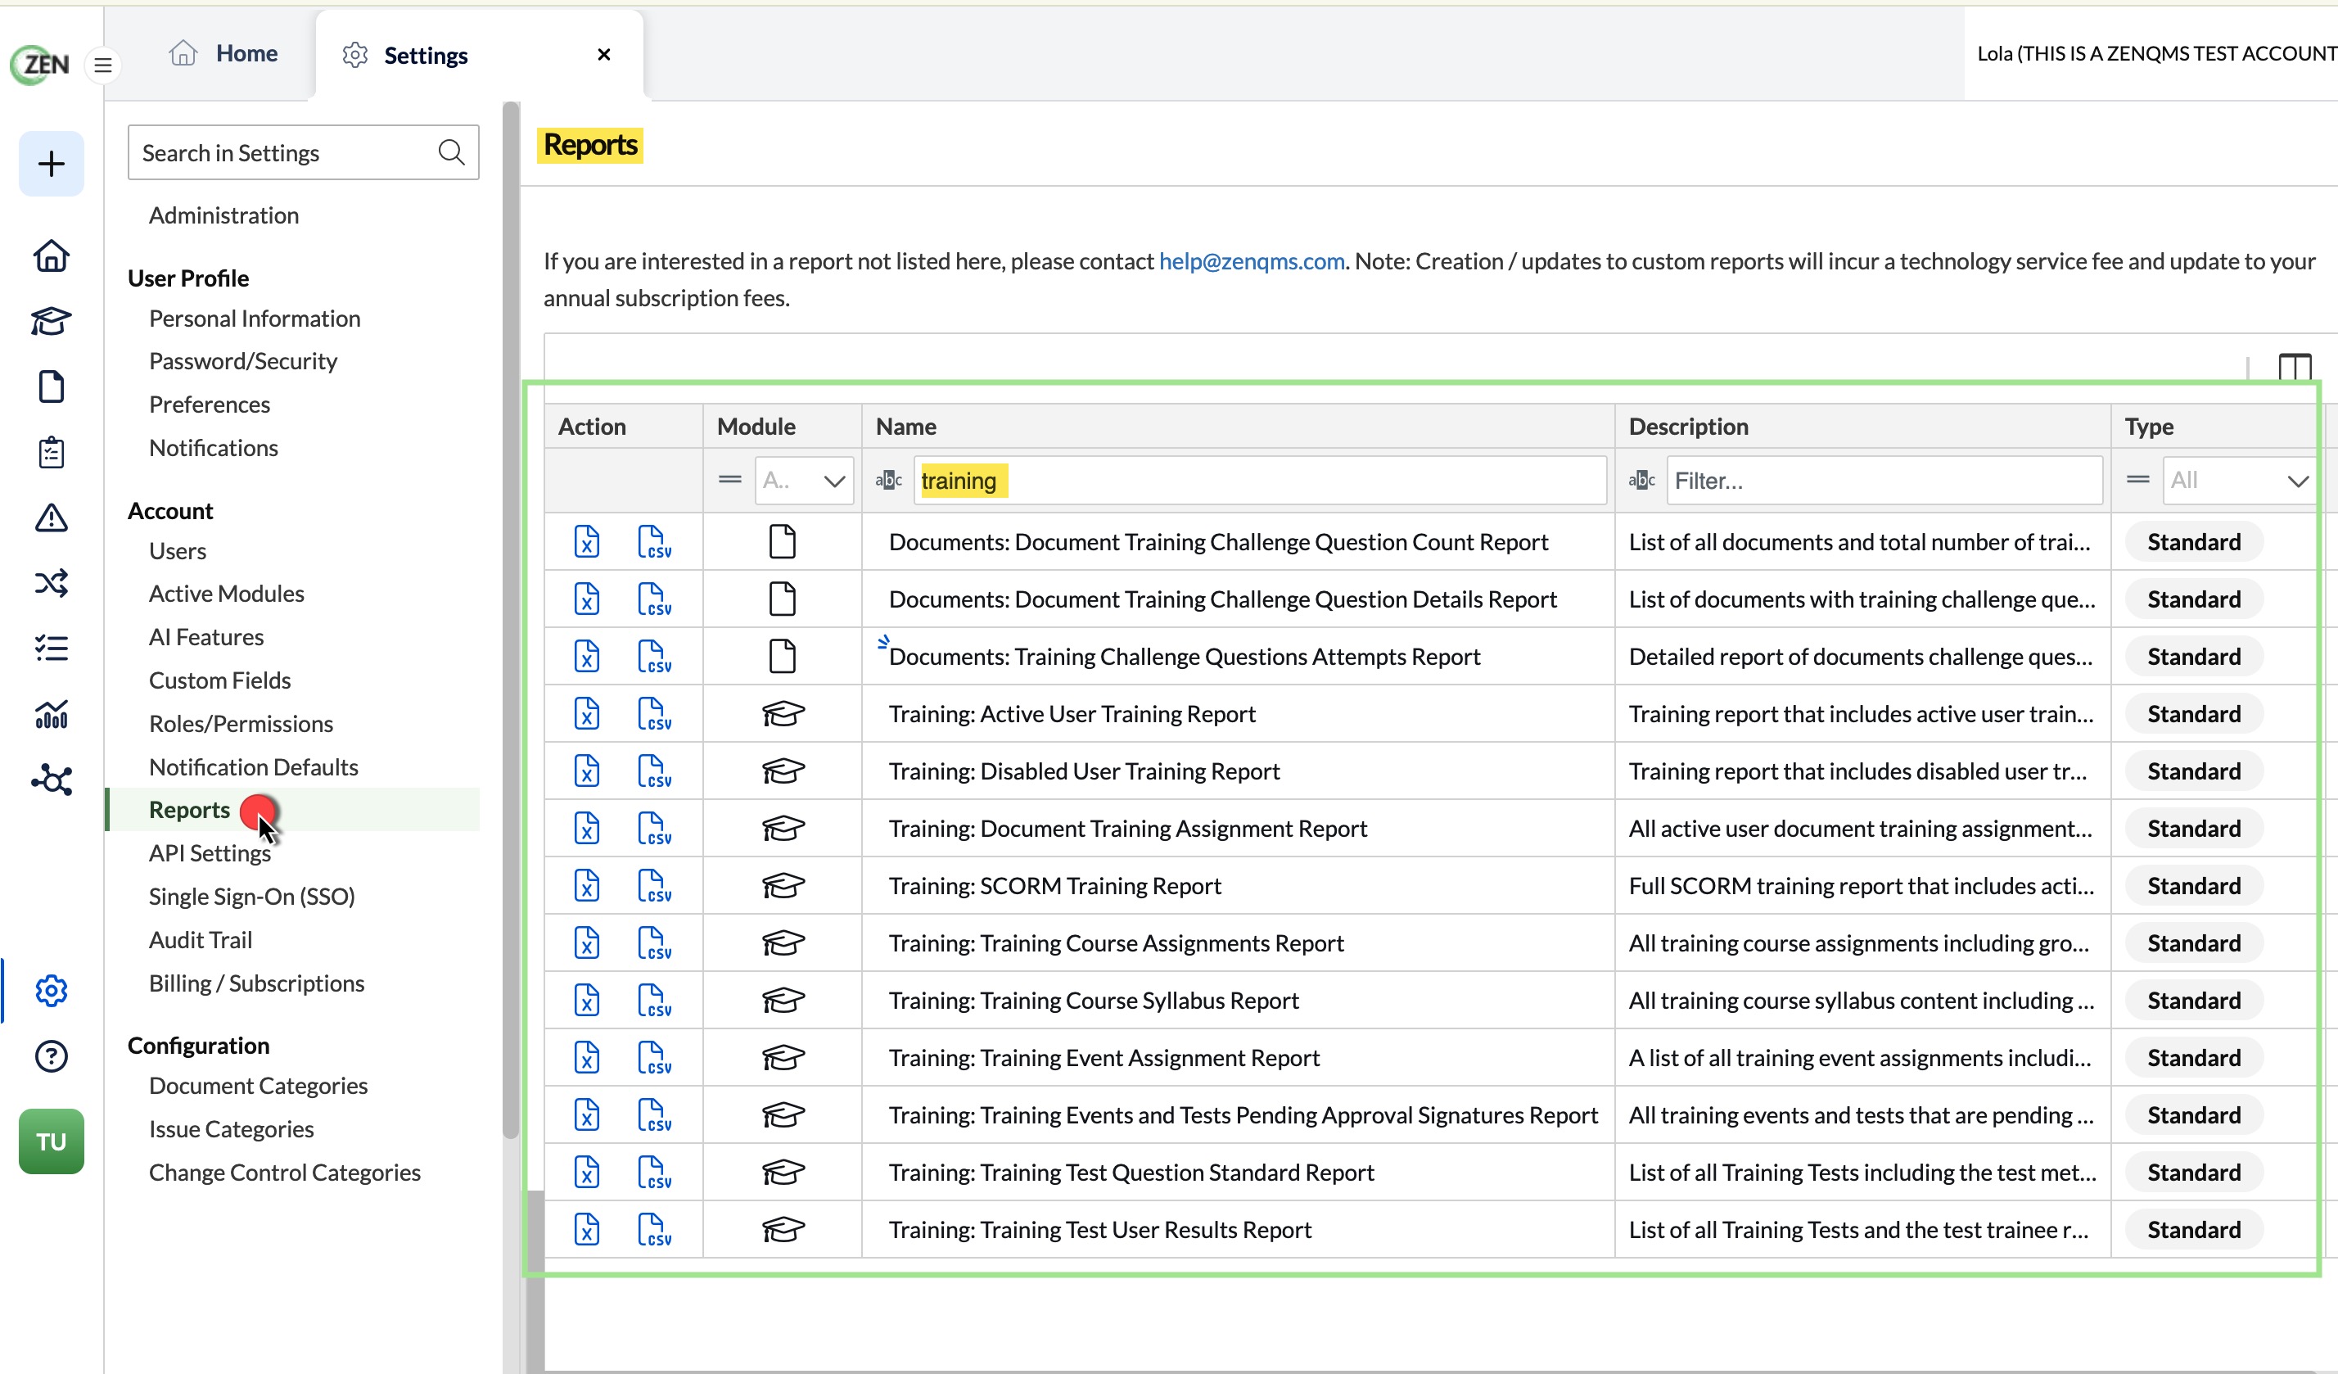Switch to the Home tab
This screenshot has height=1374, width=2338.
[223, 54]
